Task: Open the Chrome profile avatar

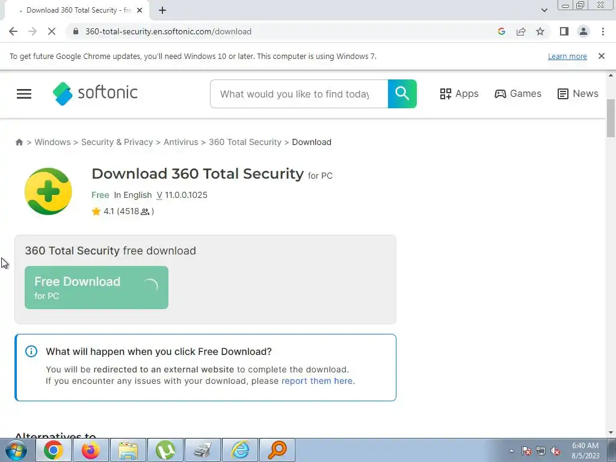Action: (x=584, y=31)
